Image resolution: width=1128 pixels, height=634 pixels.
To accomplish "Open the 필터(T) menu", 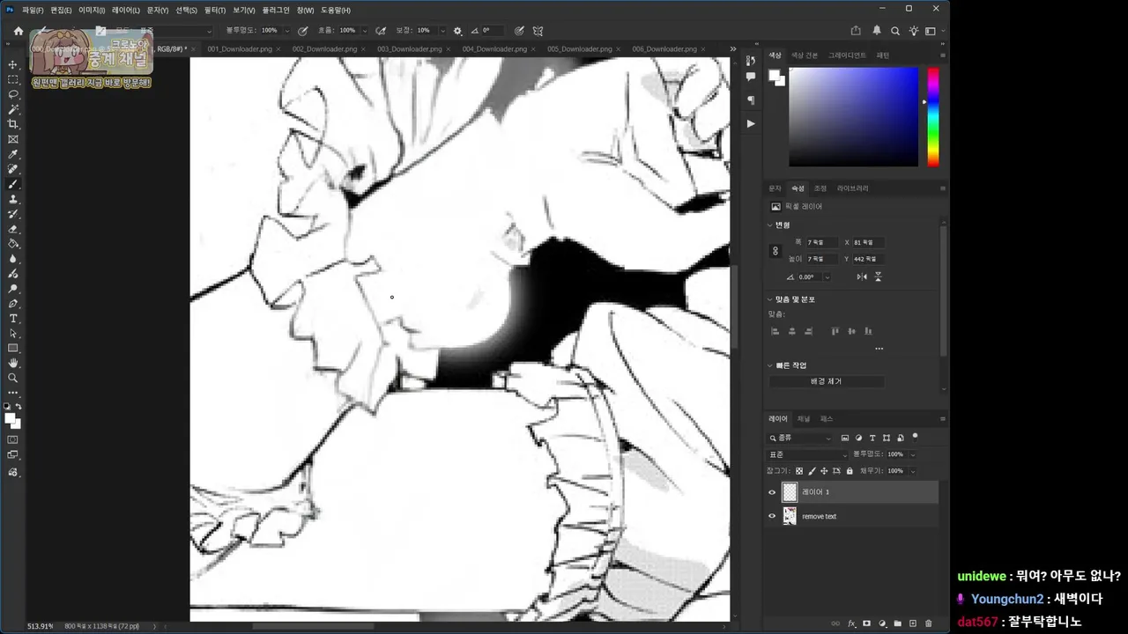I will point(215,10).
